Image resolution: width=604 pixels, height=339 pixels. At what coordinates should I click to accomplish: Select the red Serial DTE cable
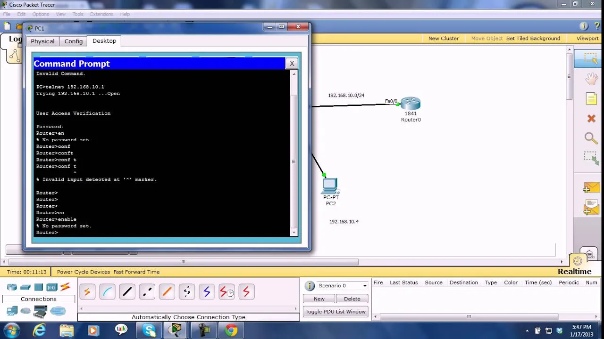pyautogui.click(x=246, y=292)
